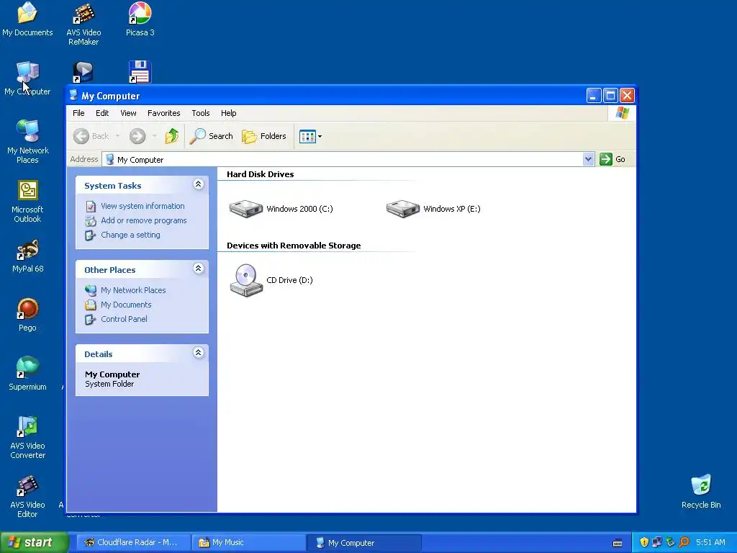Select the Supermium desktop icon
This screenshot has width=737, height=553.
click(28, 374)
